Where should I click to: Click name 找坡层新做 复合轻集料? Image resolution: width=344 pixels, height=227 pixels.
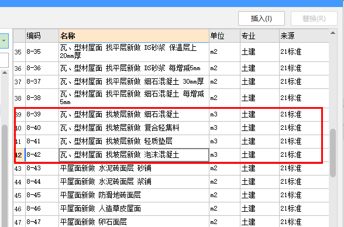(x=134, y=128)
